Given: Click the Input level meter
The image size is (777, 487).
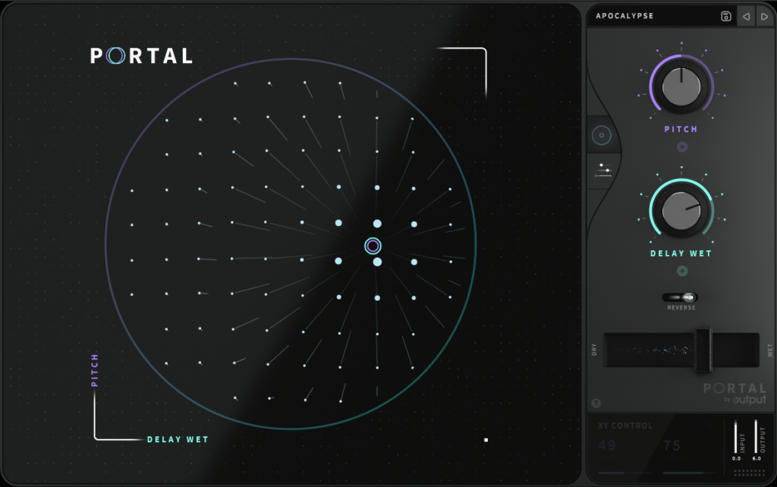Looking at the screenshot, I should pyautogui.click(x=736, y=437).
